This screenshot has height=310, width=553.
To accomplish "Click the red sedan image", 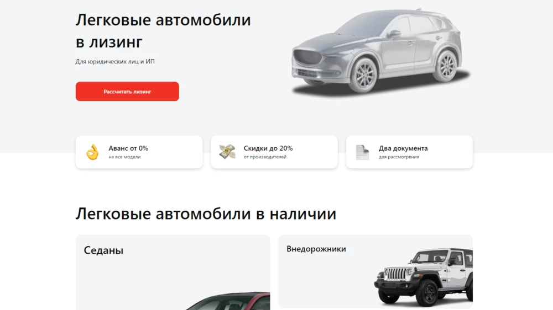I will tap(228, 301).
